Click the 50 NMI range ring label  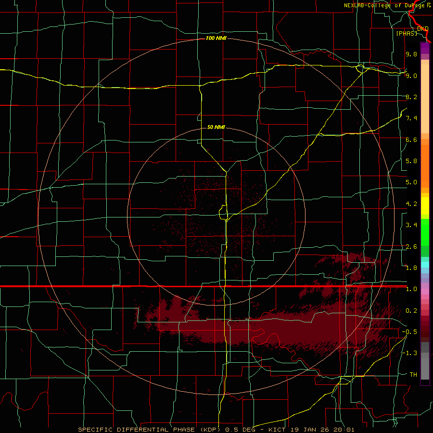(216, 127)
